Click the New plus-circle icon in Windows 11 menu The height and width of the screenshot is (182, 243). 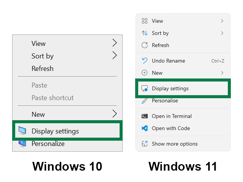[144, 73]
